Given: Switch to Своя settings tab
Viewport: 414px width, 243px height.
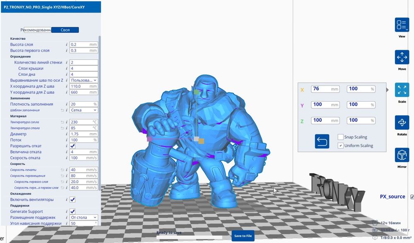Looking at the screenshot, I should (65, 30).
